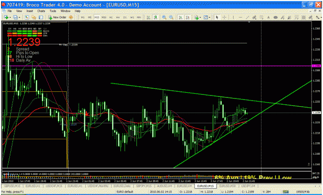Select the active EURUSD,M15 chart tab
The height and width of the screenshot is (195, 323).
(x=206, y=186)
